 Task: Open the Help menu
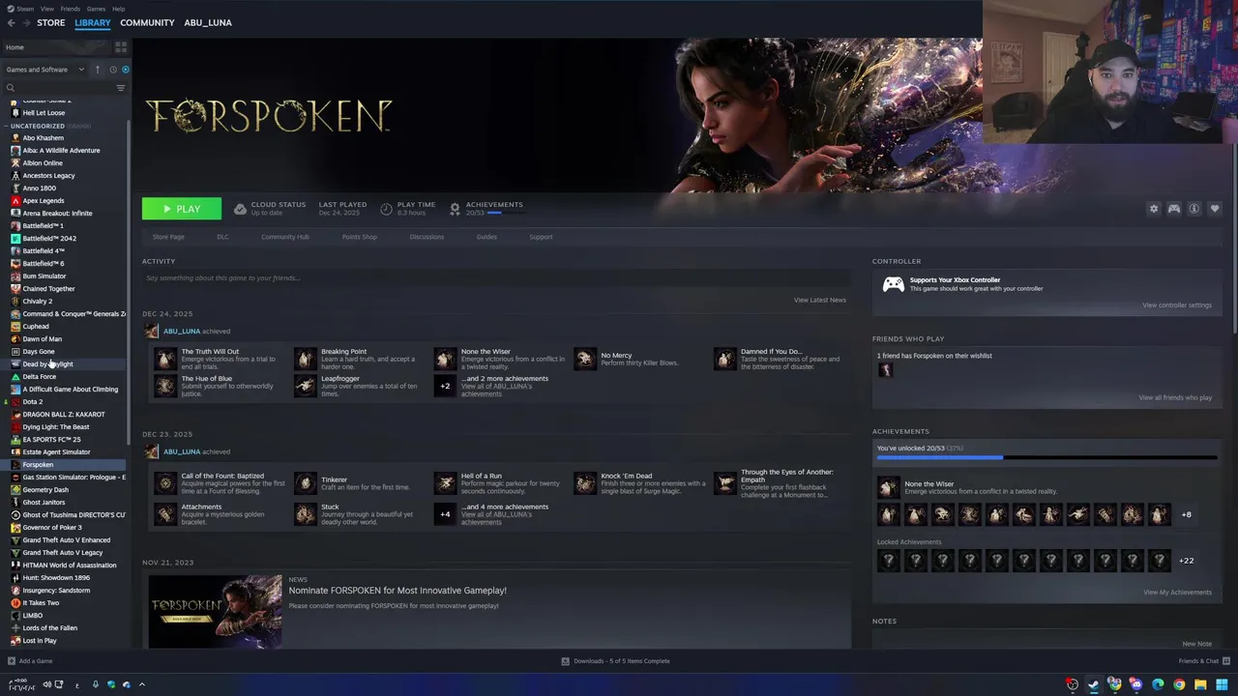(118, 9)
